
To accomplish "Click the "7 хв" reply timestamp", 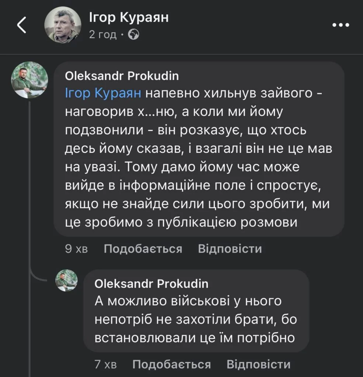I will (105, 364).
